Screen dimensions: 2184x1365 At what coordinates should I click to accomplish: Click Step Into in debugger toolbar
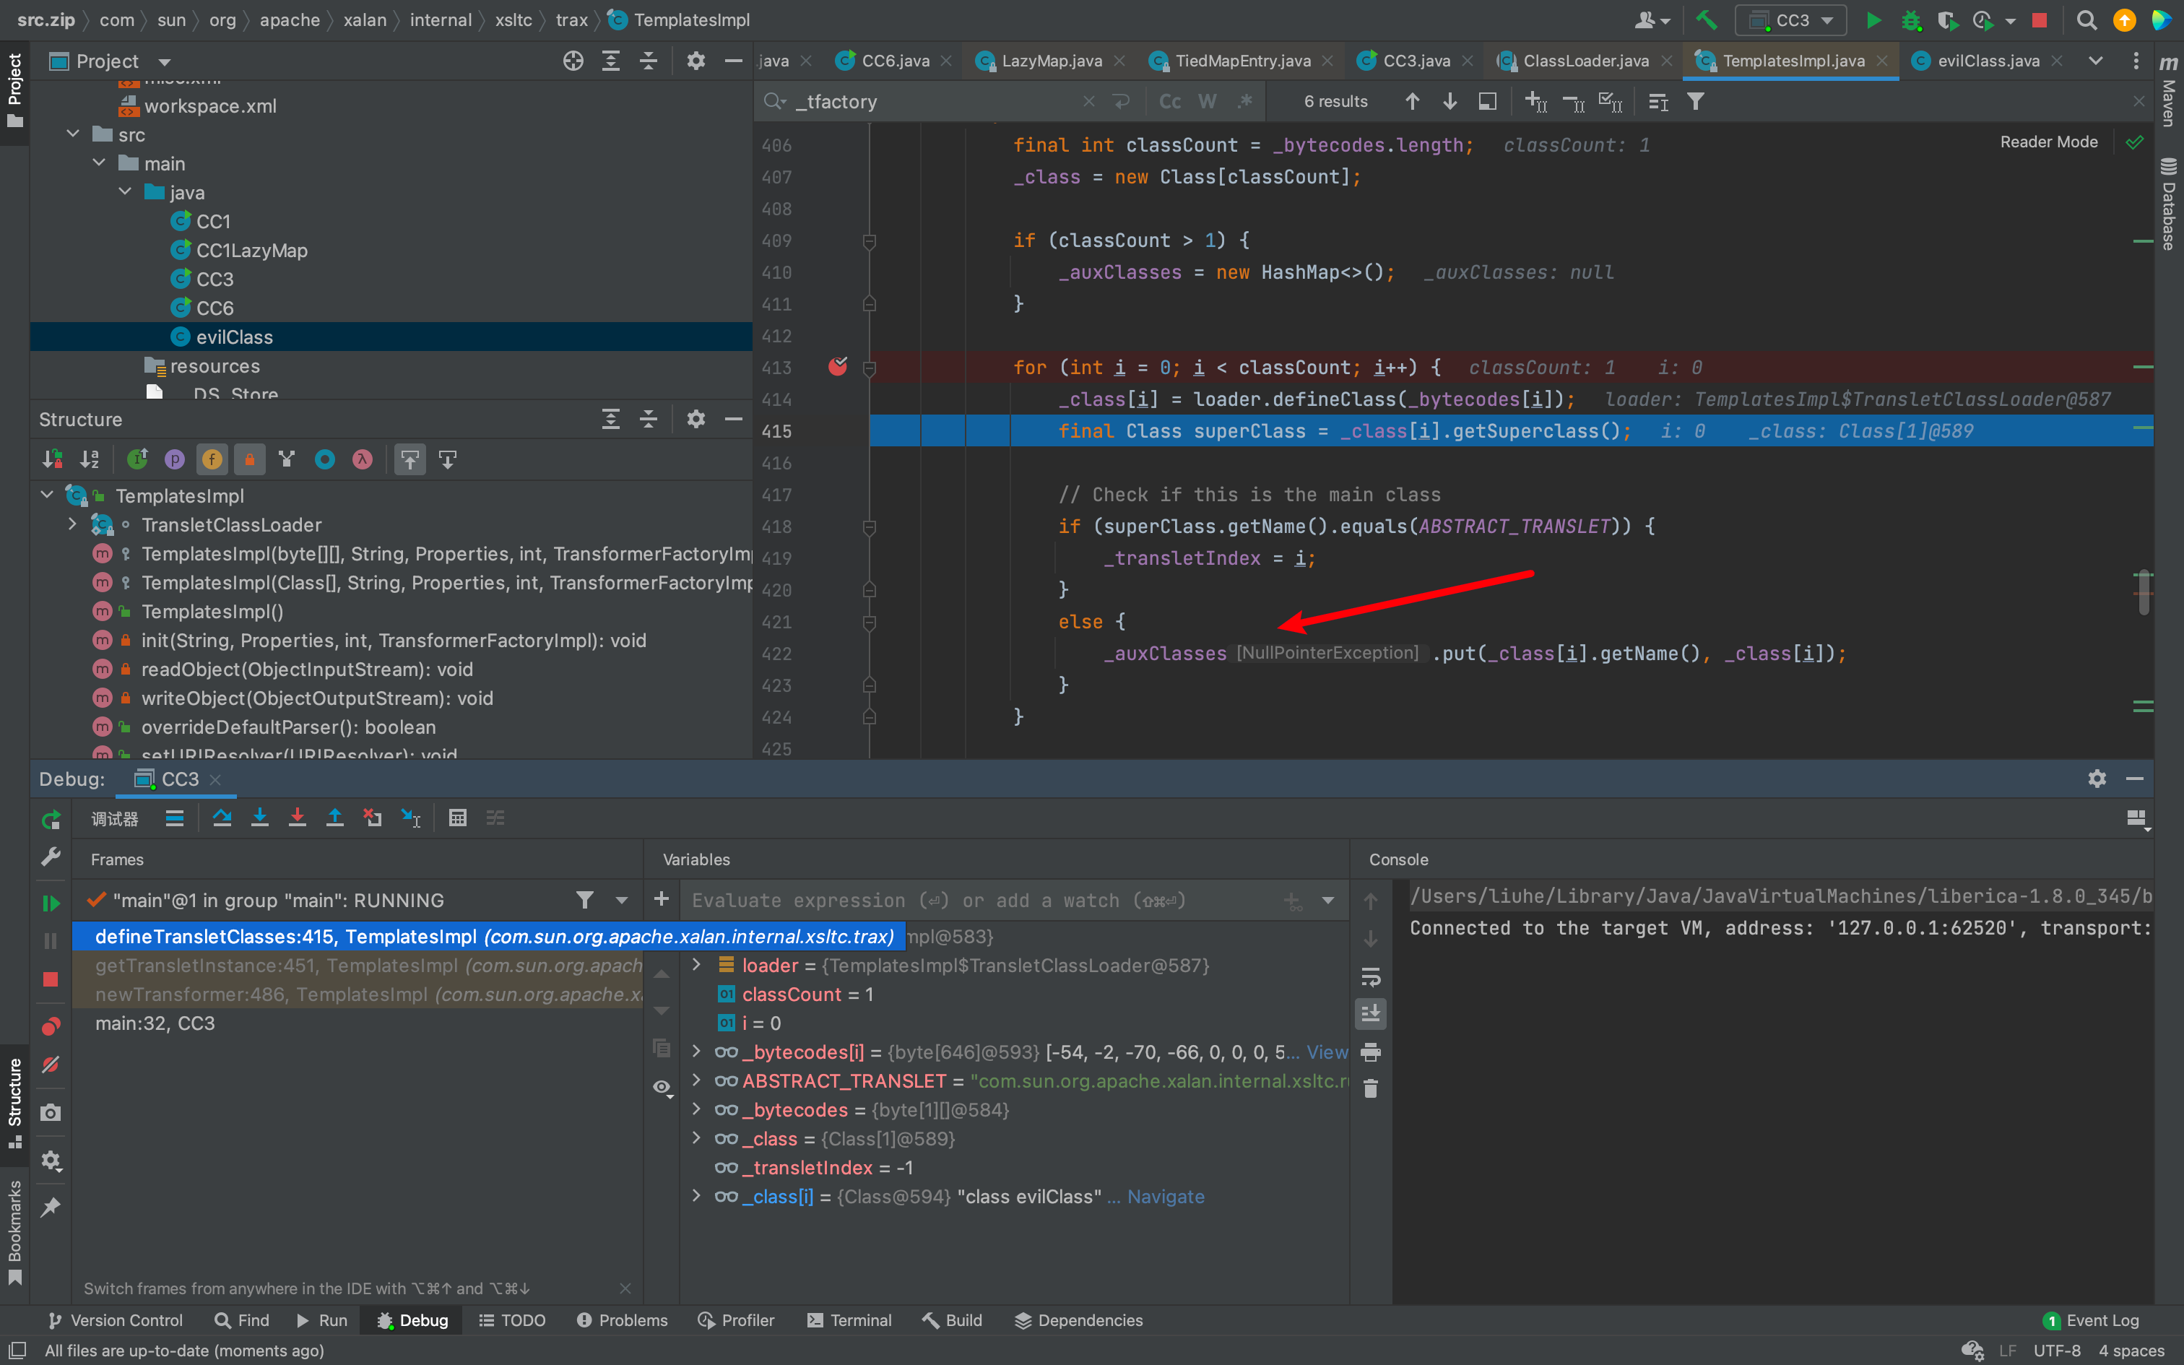(260, 818)
